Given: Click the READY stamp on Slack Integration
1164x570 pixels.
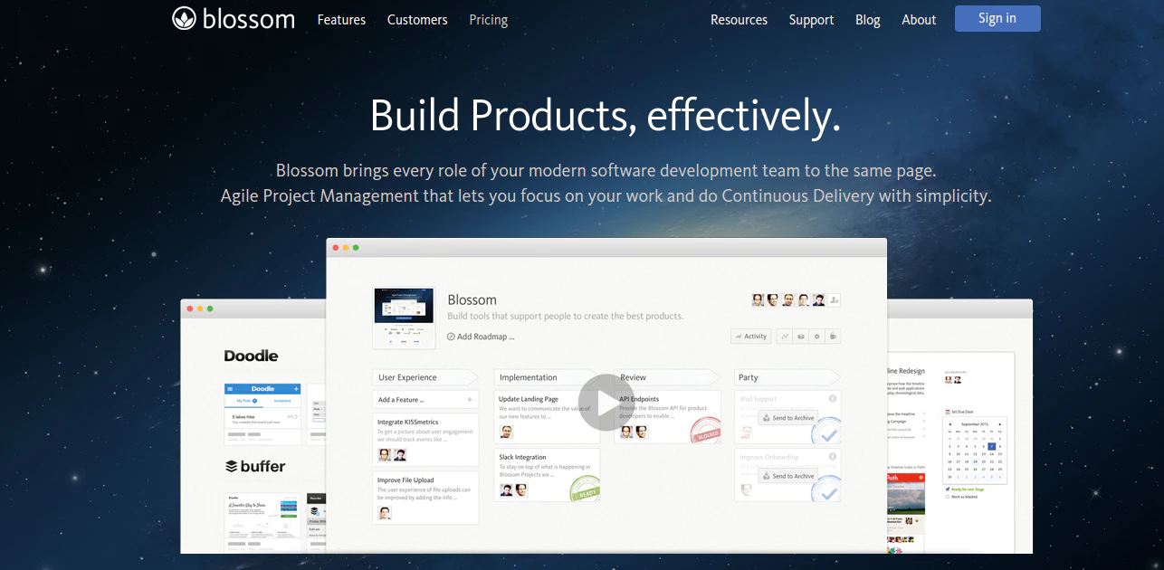Looking at the screenshot, I should 585,487.
